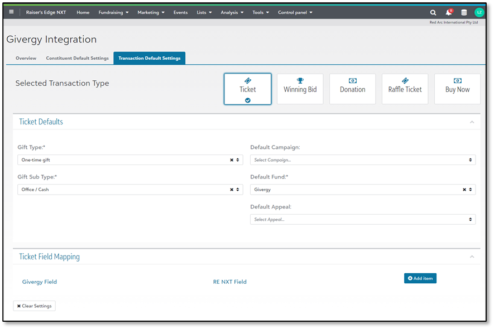
Task: Select the Winning Bid trophy tile
Action: coord(300,88)
